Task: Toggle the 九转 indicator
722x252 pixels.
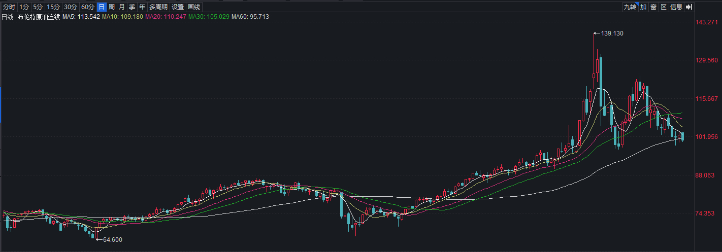Action: coord(630,7)
